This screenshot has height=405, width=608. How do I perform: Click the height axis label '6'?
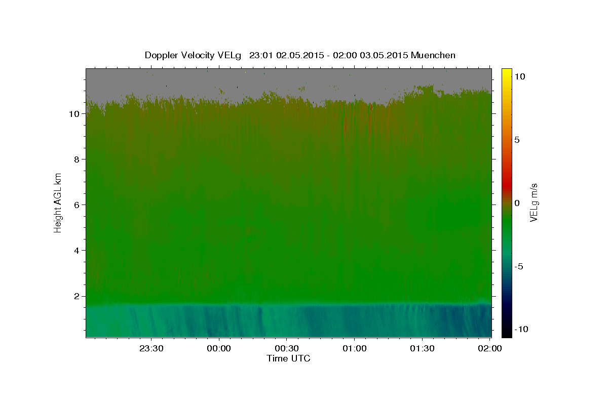77,205
